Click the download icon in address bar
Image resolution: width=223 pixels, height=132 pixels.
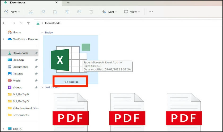tap(38, 23)
